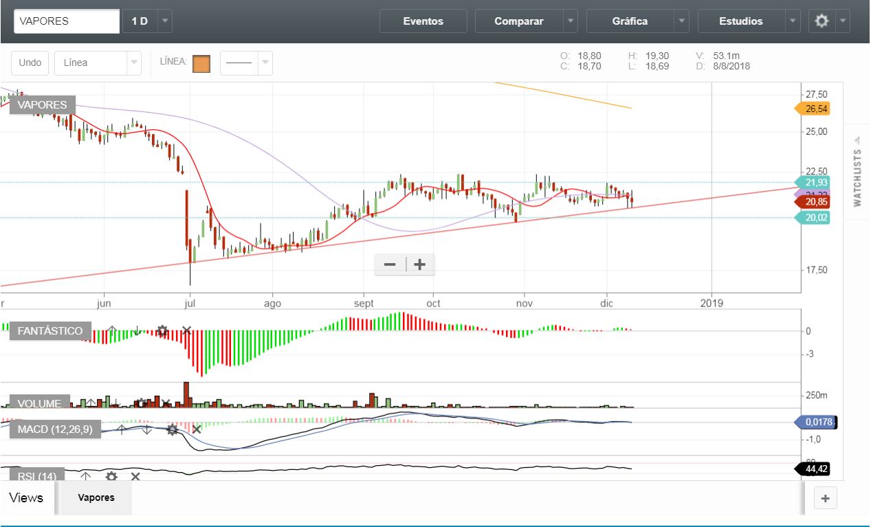Move the FANTÁSTICO panel up
The height and width of the screenshot is (527, 871).
pyautogui.click(x=112, y=330)
